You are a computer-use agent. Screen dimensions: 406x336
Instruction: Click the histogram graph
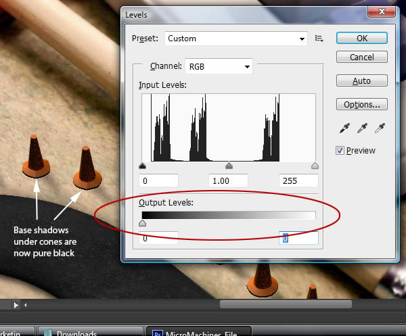pyautogui.click(x=229, y=128)
